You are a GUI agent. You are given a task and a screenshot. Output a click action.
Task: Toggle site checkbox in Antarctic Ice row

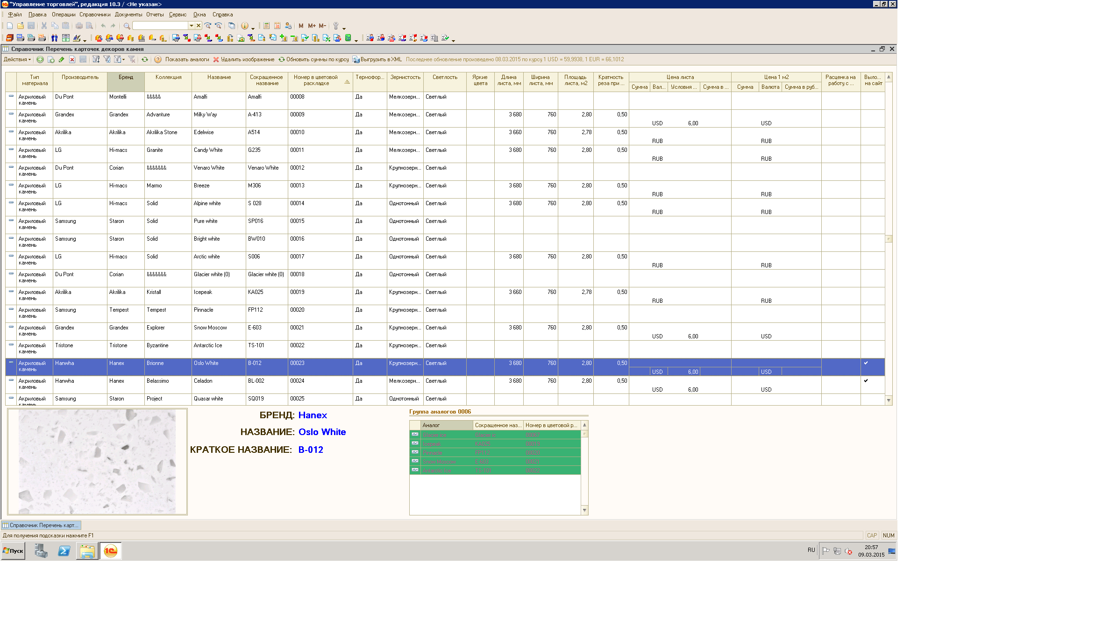click(x=866, y=345)
